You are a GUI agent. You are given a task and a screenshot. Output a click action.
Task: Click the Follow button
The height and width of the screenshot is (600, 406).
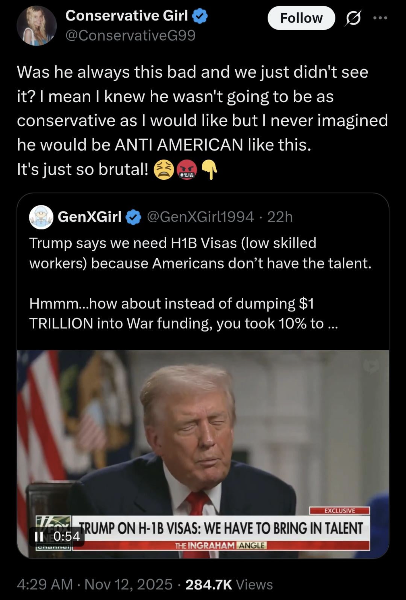(x=301, y=18)
